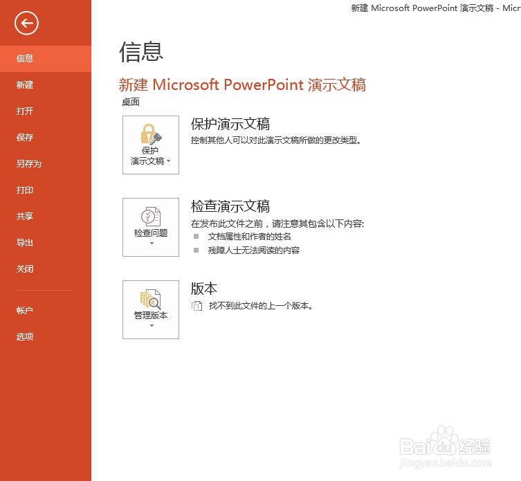Click 残障人士无法阅读的内容 list entry
Screen dimensions: 521x481
pyautogui.click(x=254, y=251)
